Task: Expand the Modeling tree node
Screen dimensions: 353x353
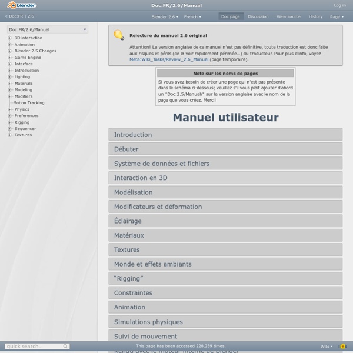Action: pyautogui.click(x=9, y=89)
